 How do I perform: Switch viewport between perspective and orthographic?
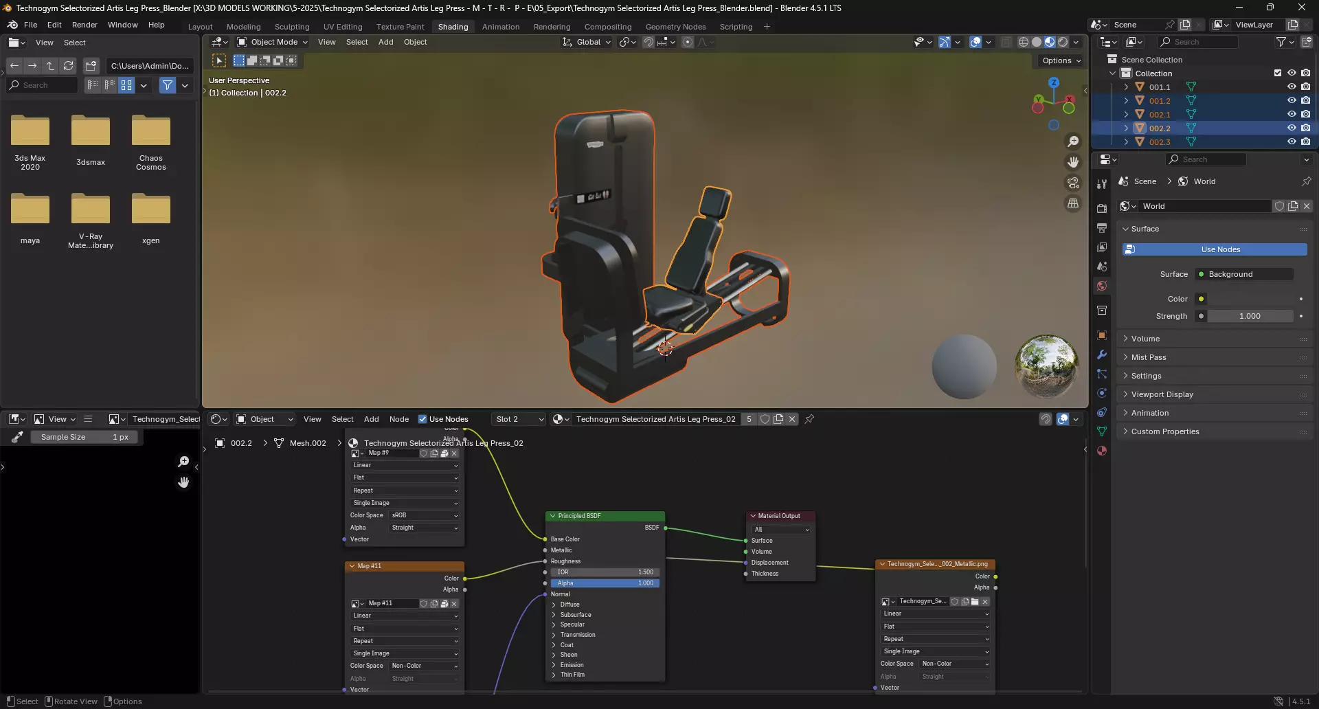1073,203
